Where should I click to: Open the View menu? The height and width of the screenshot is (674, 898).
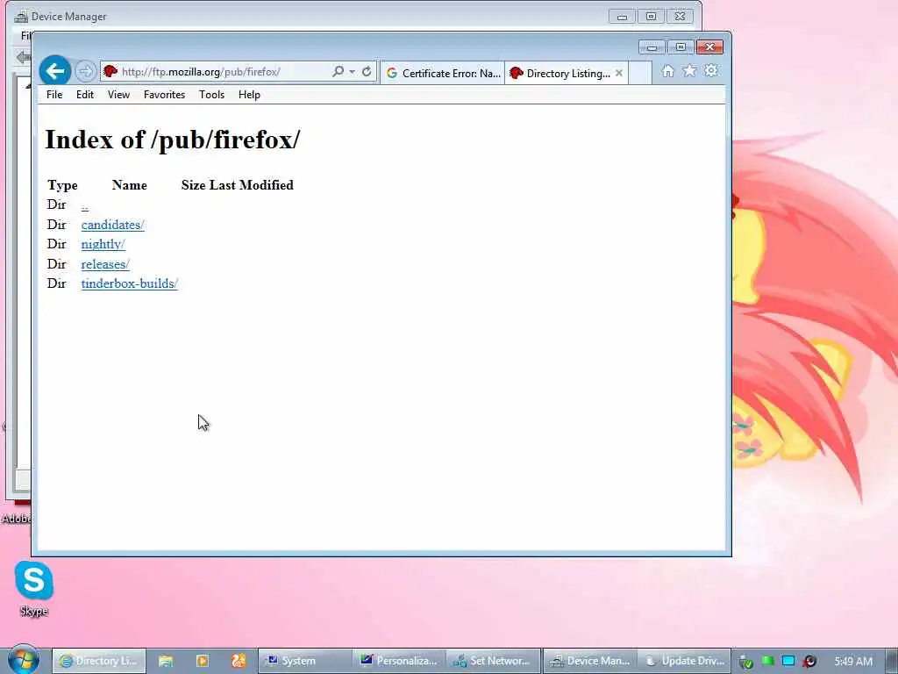click(x=118, y=95)
